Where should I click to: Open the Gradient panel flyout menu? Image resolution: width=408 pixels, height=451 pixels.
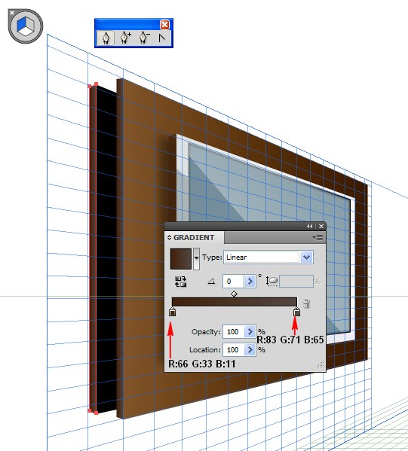pos(318,238)
